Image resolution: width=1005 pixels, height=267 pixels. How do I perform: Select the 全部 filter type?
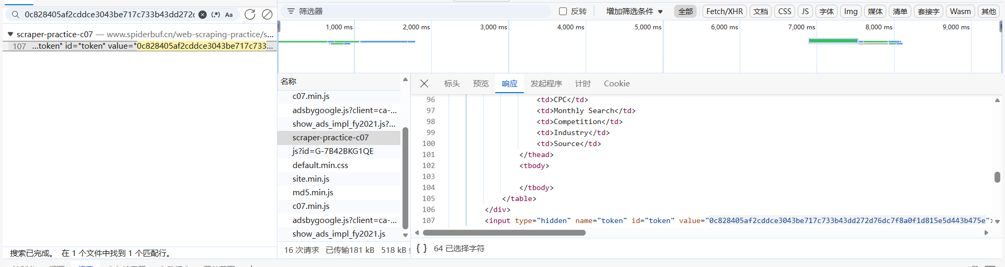pyautogui.click(x=685, y=11)
